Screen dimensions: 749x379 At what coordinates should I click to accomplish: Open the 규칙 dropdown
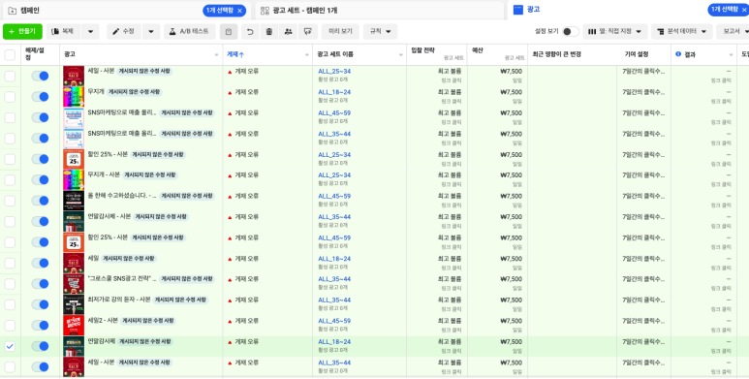[380, 32]
